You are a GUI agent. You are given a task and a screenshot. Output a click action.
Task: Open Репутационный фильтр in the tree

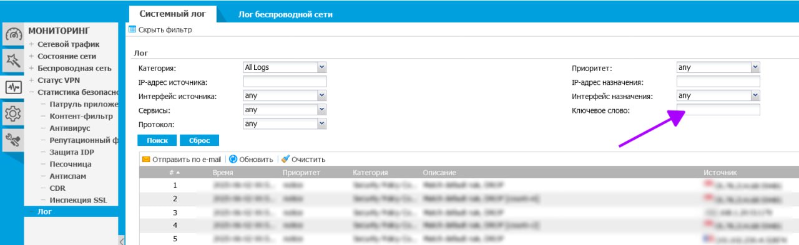pyautogui.click(x=84, y=140)
